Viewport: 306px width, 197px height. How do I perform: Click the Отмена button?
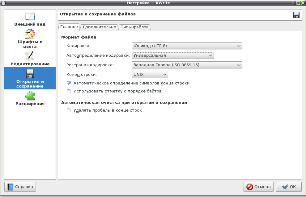pos(258,187)
